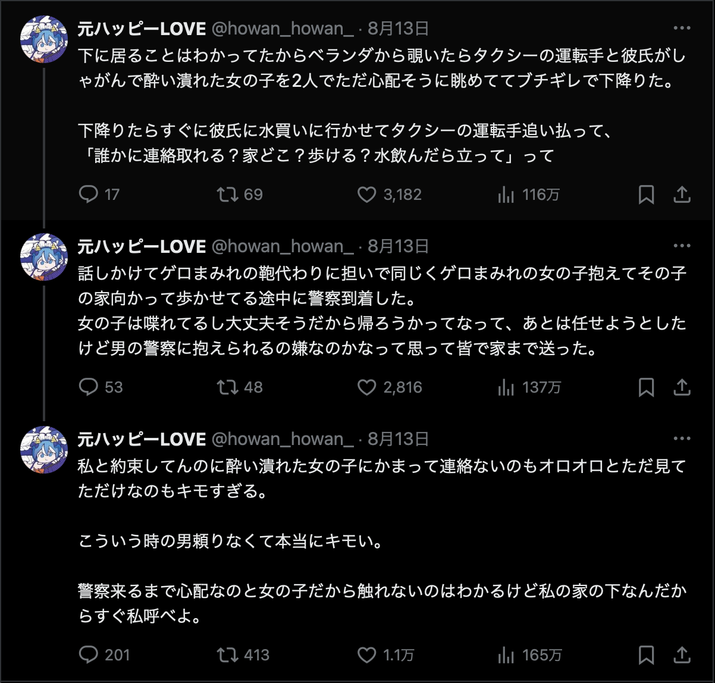Like the tweet with 2,816 likes

(x=367, y=387)
